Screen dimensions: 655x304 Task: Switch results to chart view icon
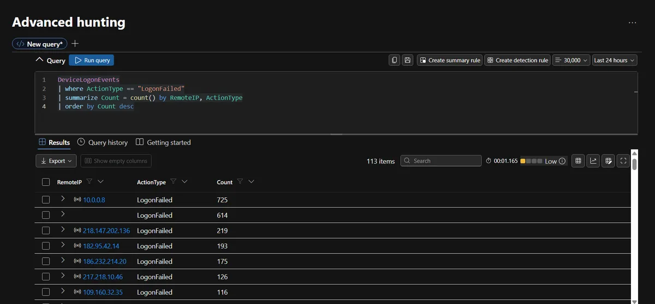593,161
